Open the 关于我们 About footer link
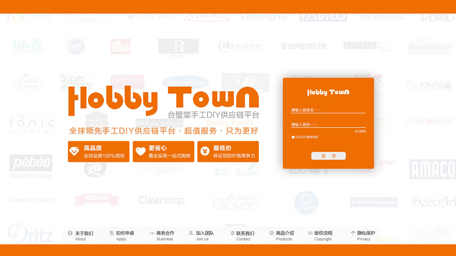 [81, 236]
